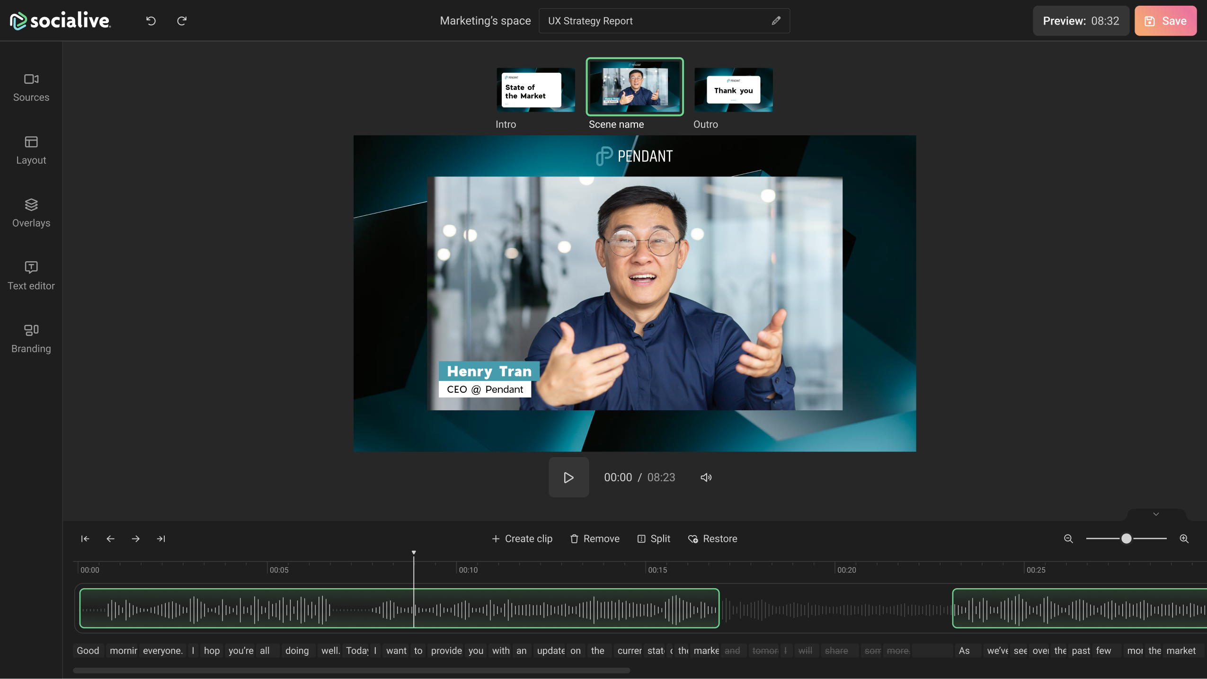Open the Overlays panel

tap(30, 213)
